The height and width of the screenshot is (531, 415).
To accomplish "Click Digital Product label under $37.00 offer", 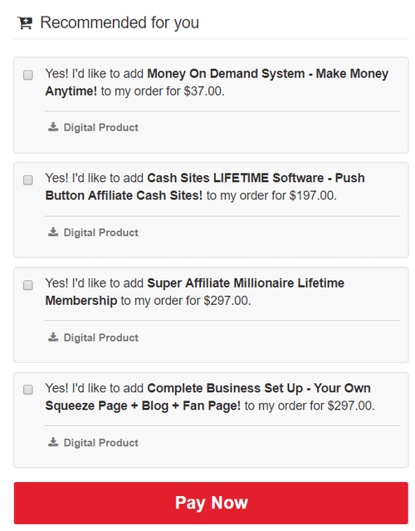I will click(101, 127).
